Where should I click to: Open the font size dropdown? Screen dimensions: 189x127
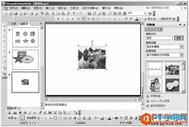click(53, 19)
